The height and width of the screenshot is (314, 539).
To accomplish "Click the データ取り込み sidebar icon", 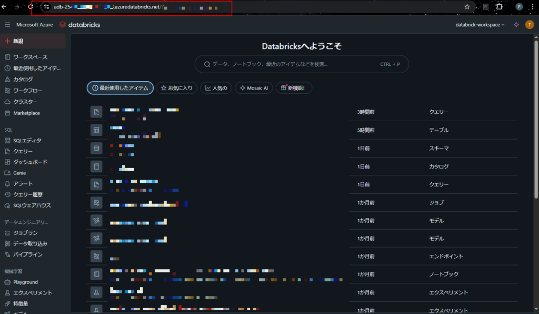I will point(7,243).
